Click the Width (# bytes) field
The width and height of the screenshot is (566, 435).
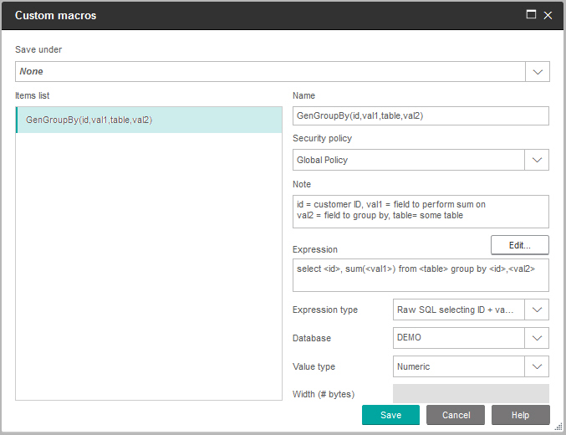(471, 394)
